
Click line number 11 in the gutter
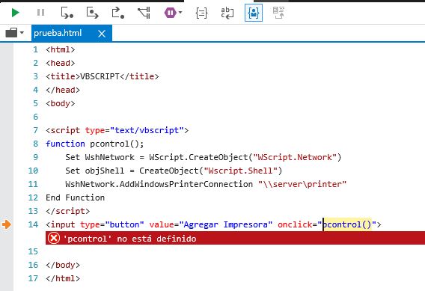click(x=33, y=184)
